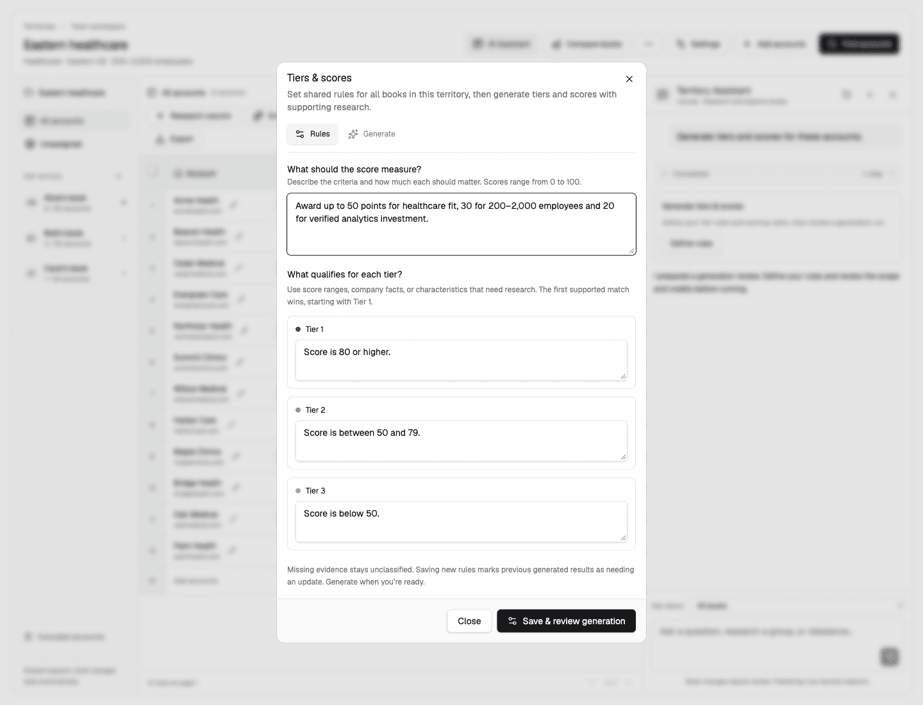Image resolution: width=923 pixels, height=705 pixels.
Task: Edit the Tier 1 rule field
Action: click(x=462, y=360)
